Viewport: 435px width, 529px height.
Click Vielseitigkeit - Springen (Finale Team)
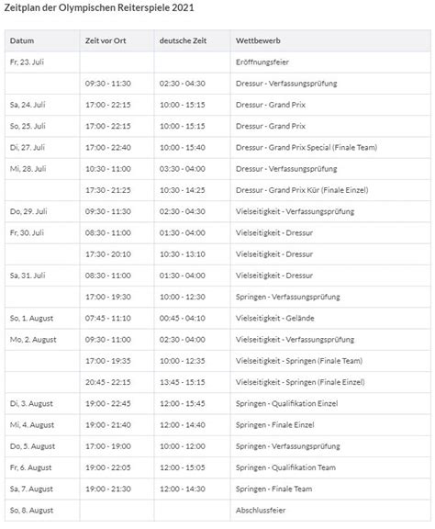coord(299,361)
